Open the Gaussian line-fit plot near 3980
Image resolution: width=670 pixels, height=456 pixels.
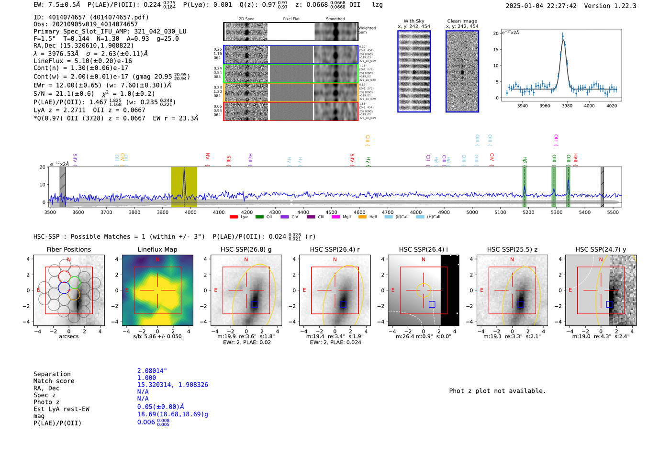pyautogui.click(x=561, y=65)
